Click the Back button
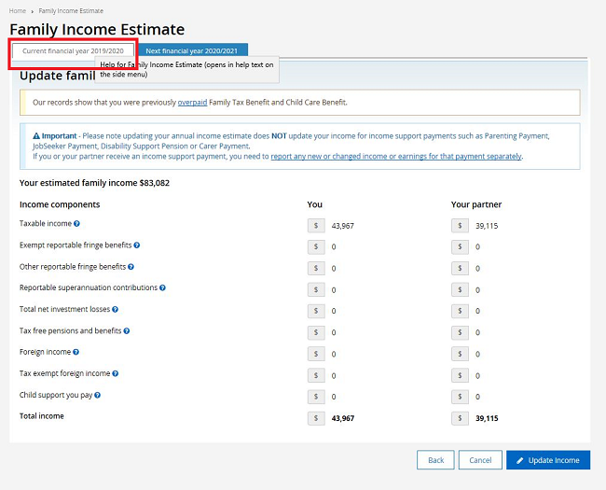 435,460
